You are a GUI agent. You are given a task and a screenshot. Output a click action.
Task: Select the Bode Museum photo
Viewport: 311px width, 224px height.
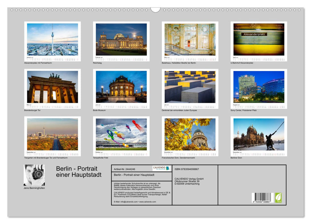click(121, 87)
